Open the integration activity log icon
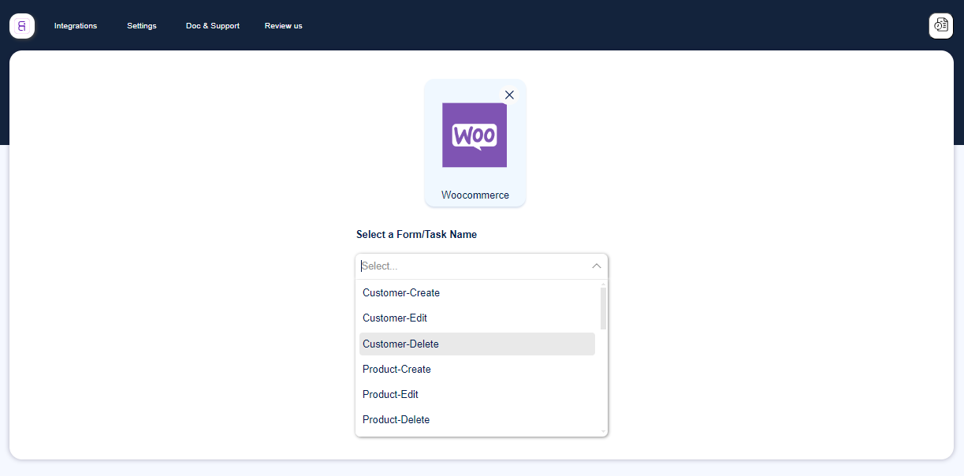The width and height of the screenshot is (964, 476). tap(940, 25)
